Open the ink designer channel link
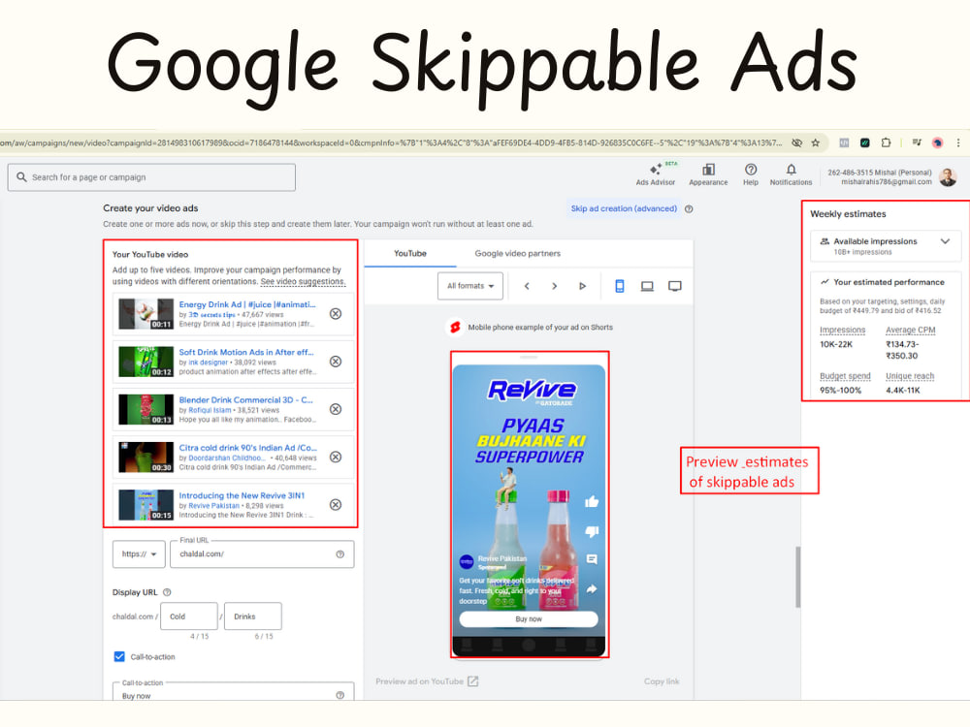 208,363
